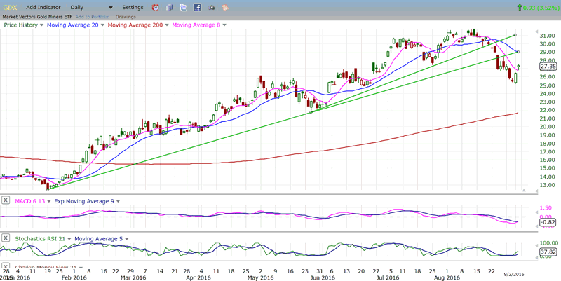Open the Settings menu
Viewport: 561px width, 281px height.
pos(132,7)
